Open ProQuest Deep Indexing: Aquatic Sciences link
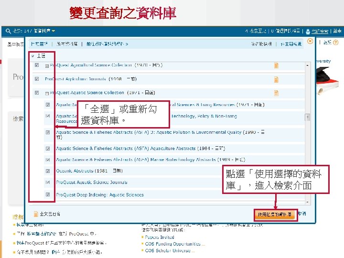This screenshot has width=344, height=258. (x=100, y=195)
